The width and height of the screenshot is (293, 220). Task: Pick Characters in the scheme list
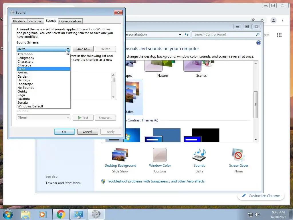click(x=43, y=62)
